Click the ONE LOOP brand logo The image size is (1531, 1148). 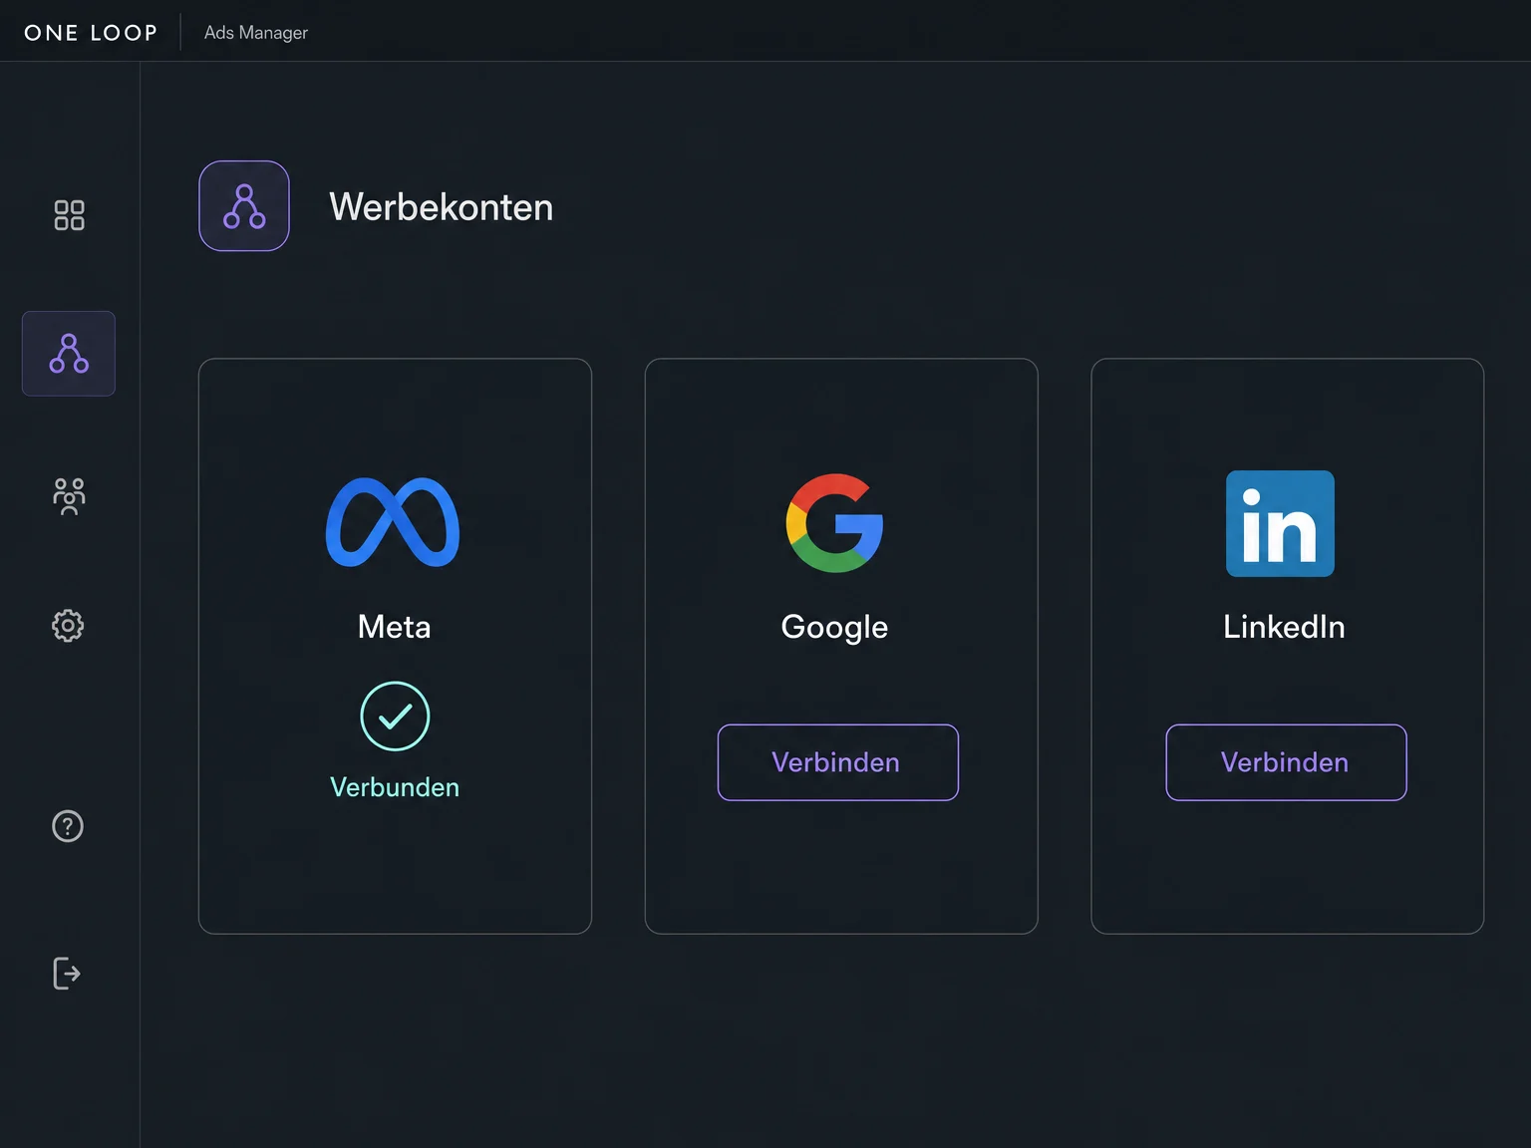[x=91, y=33]
